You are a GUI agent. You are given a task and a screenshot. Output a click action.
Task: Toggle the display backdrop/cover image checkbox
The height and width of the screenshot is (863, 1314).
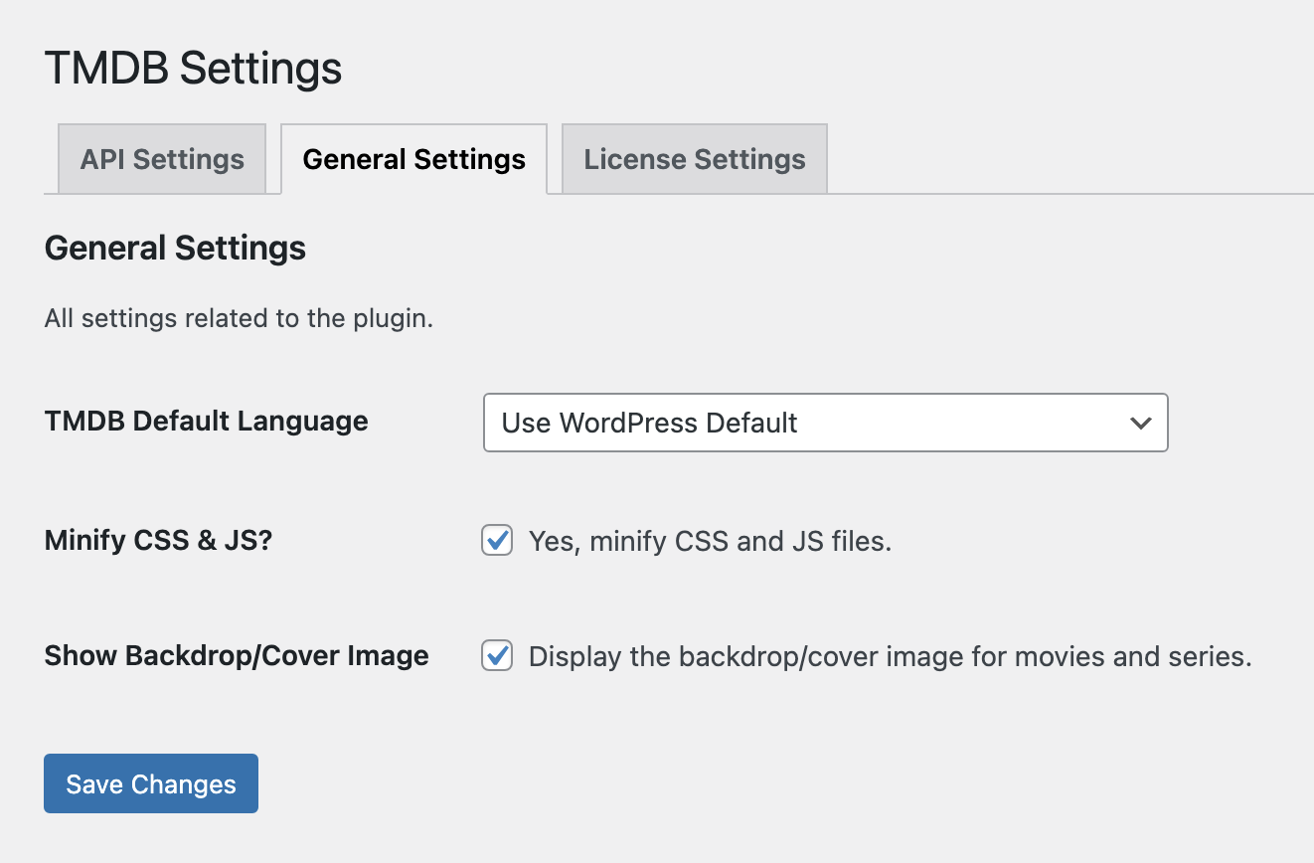tap(497, 656)
